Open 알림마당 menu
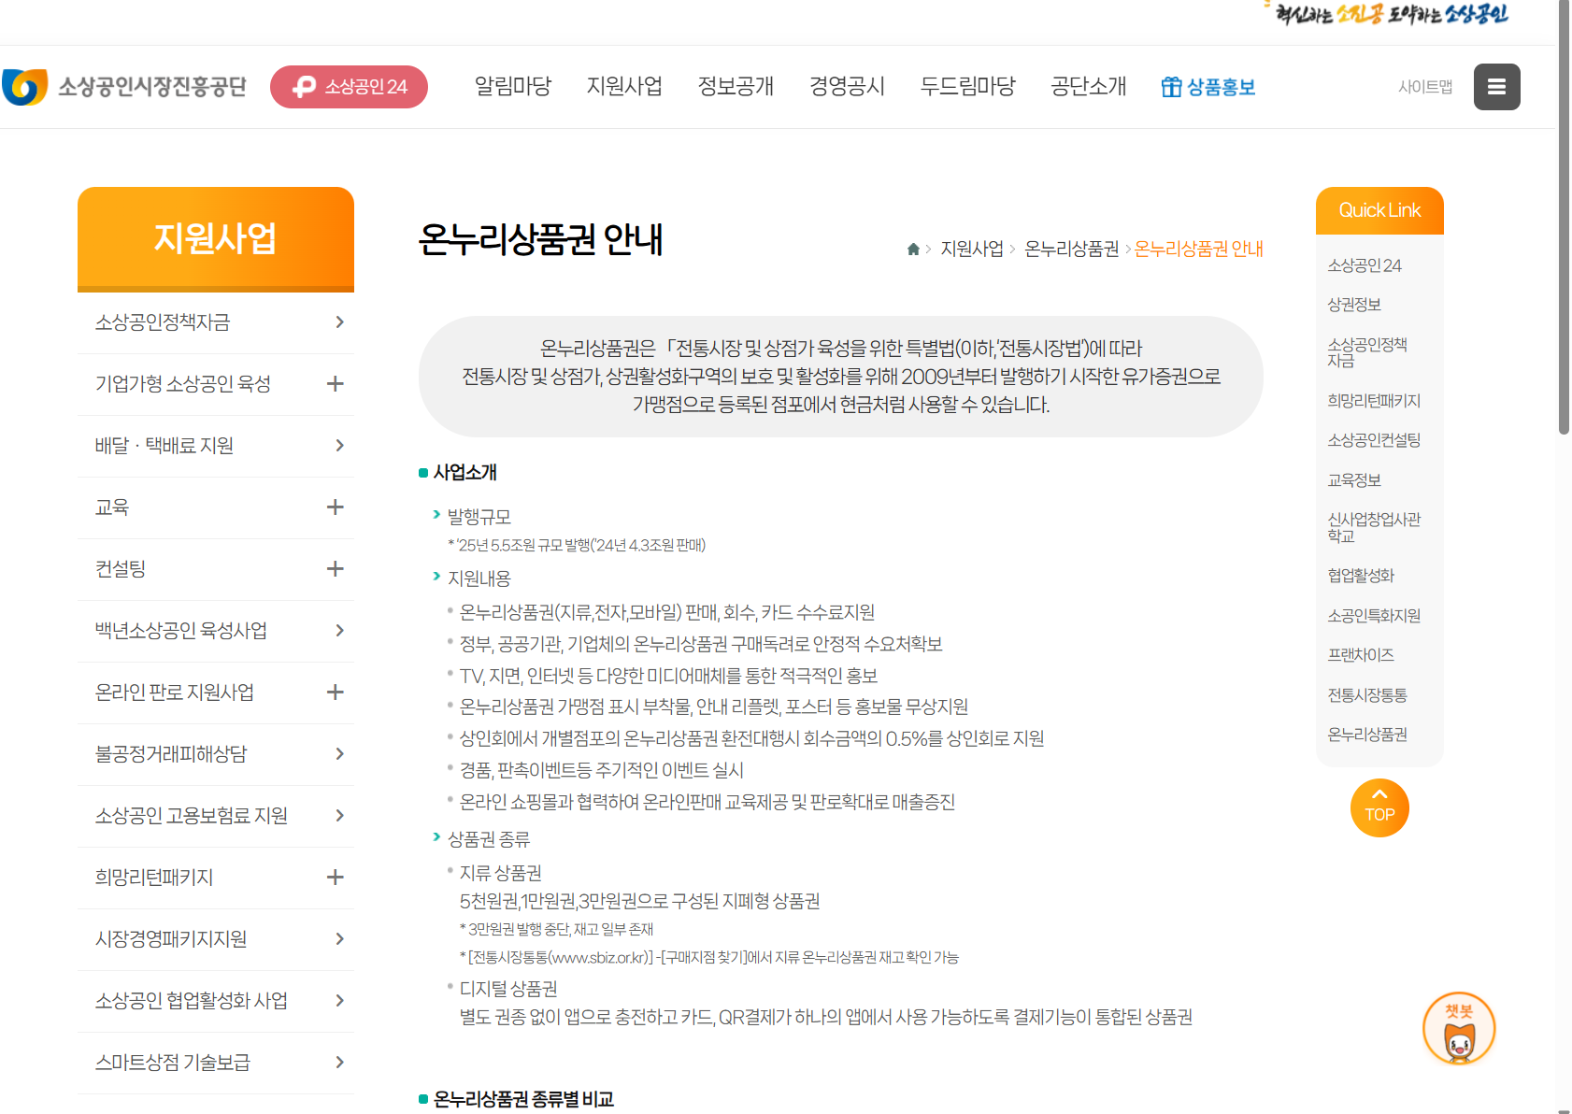1572x1114 pixels. click(x=513, y=87)
